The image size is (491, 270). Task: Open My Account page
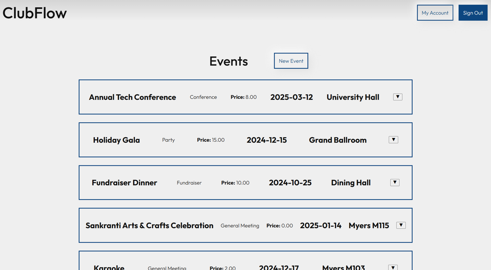click(435, 13)
